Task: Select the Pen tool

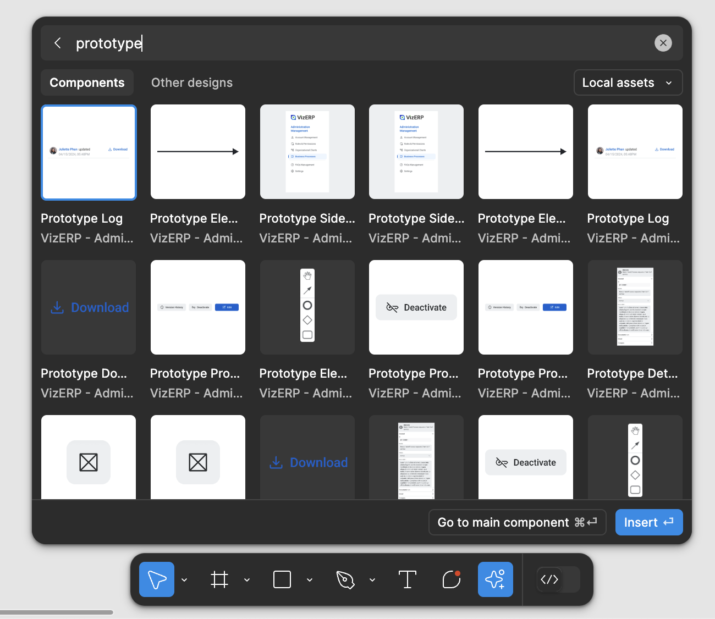Action: click(x=345, y=579)
